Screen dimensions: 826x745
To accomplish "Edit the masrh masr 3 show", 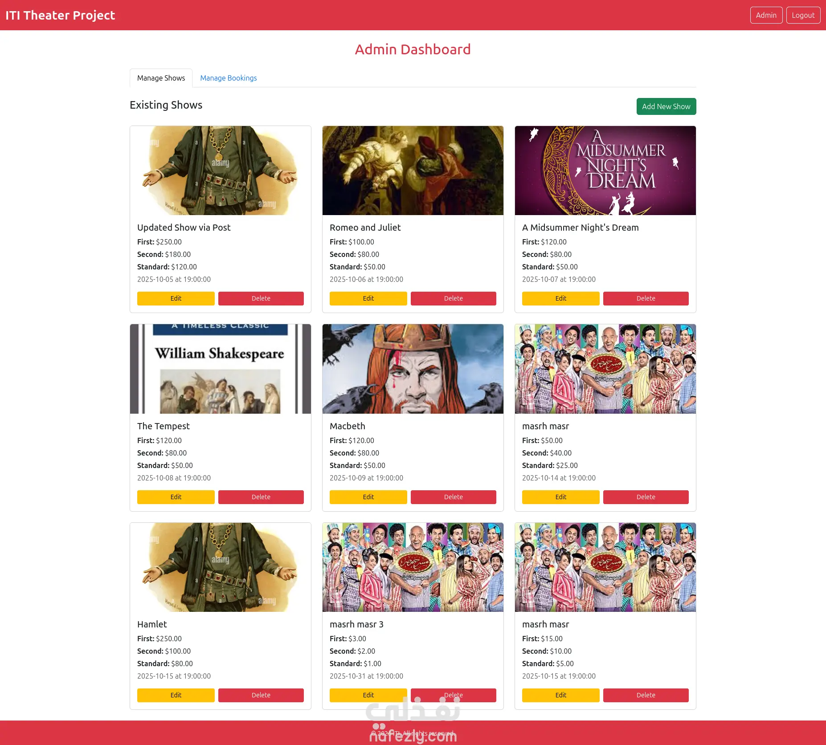I will click(368, 695).
